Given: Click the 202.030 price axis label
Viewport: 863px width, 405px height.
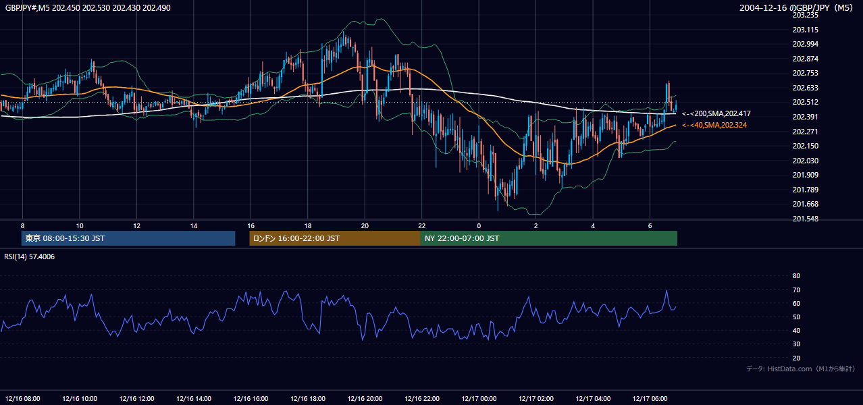Looking at the screenshot, I should coord(805,161).
